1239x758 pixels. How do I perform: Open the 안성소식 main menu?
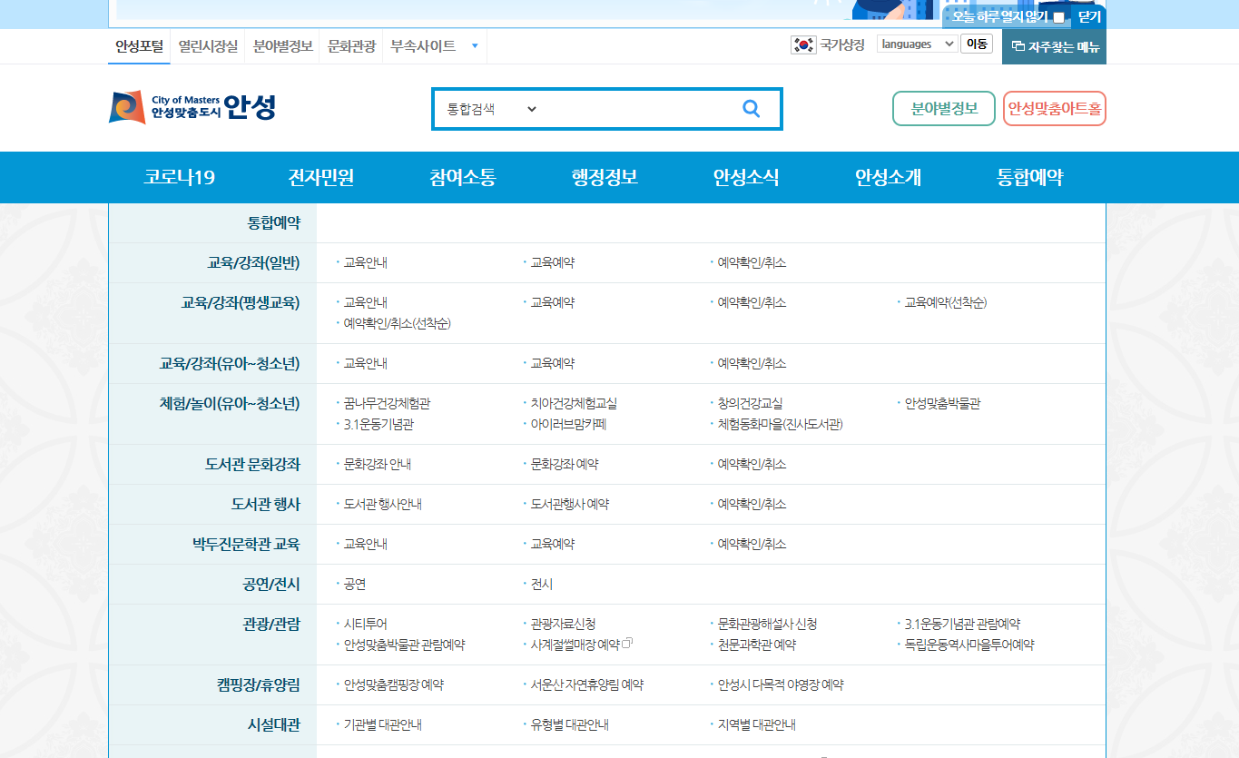[x=746, y=178]
